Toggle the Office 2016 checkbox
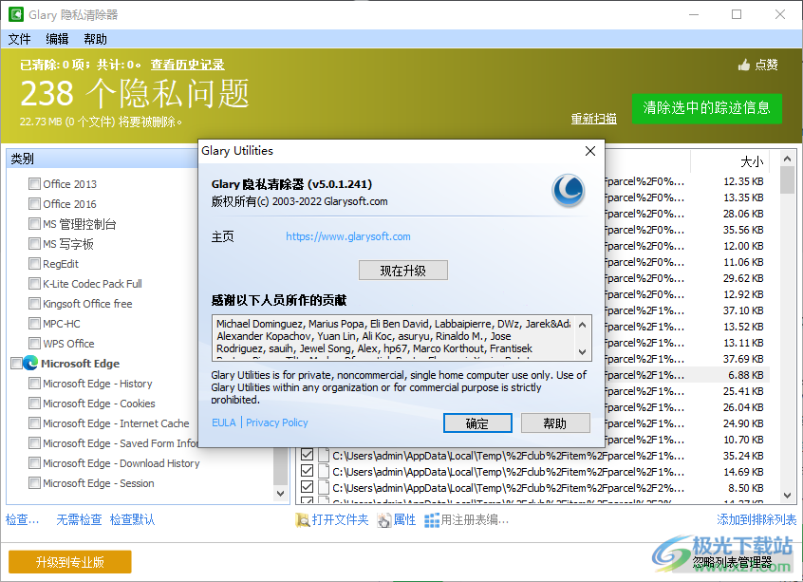The width and height of the screenshot is (803, 582). 34,204
